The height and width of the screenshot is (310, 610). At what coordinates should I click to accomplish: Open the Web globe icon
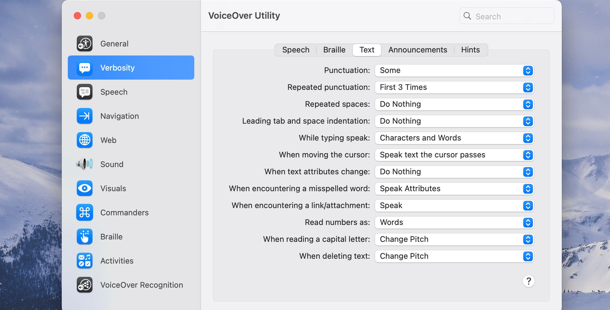point(85,140)
